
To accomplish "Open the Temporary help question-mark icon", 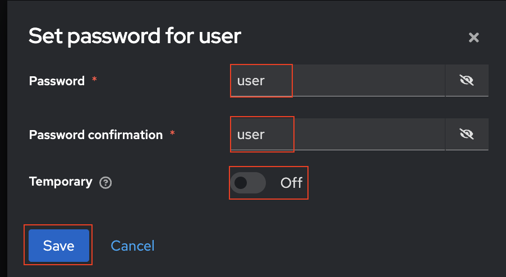I will pos(105,183).
